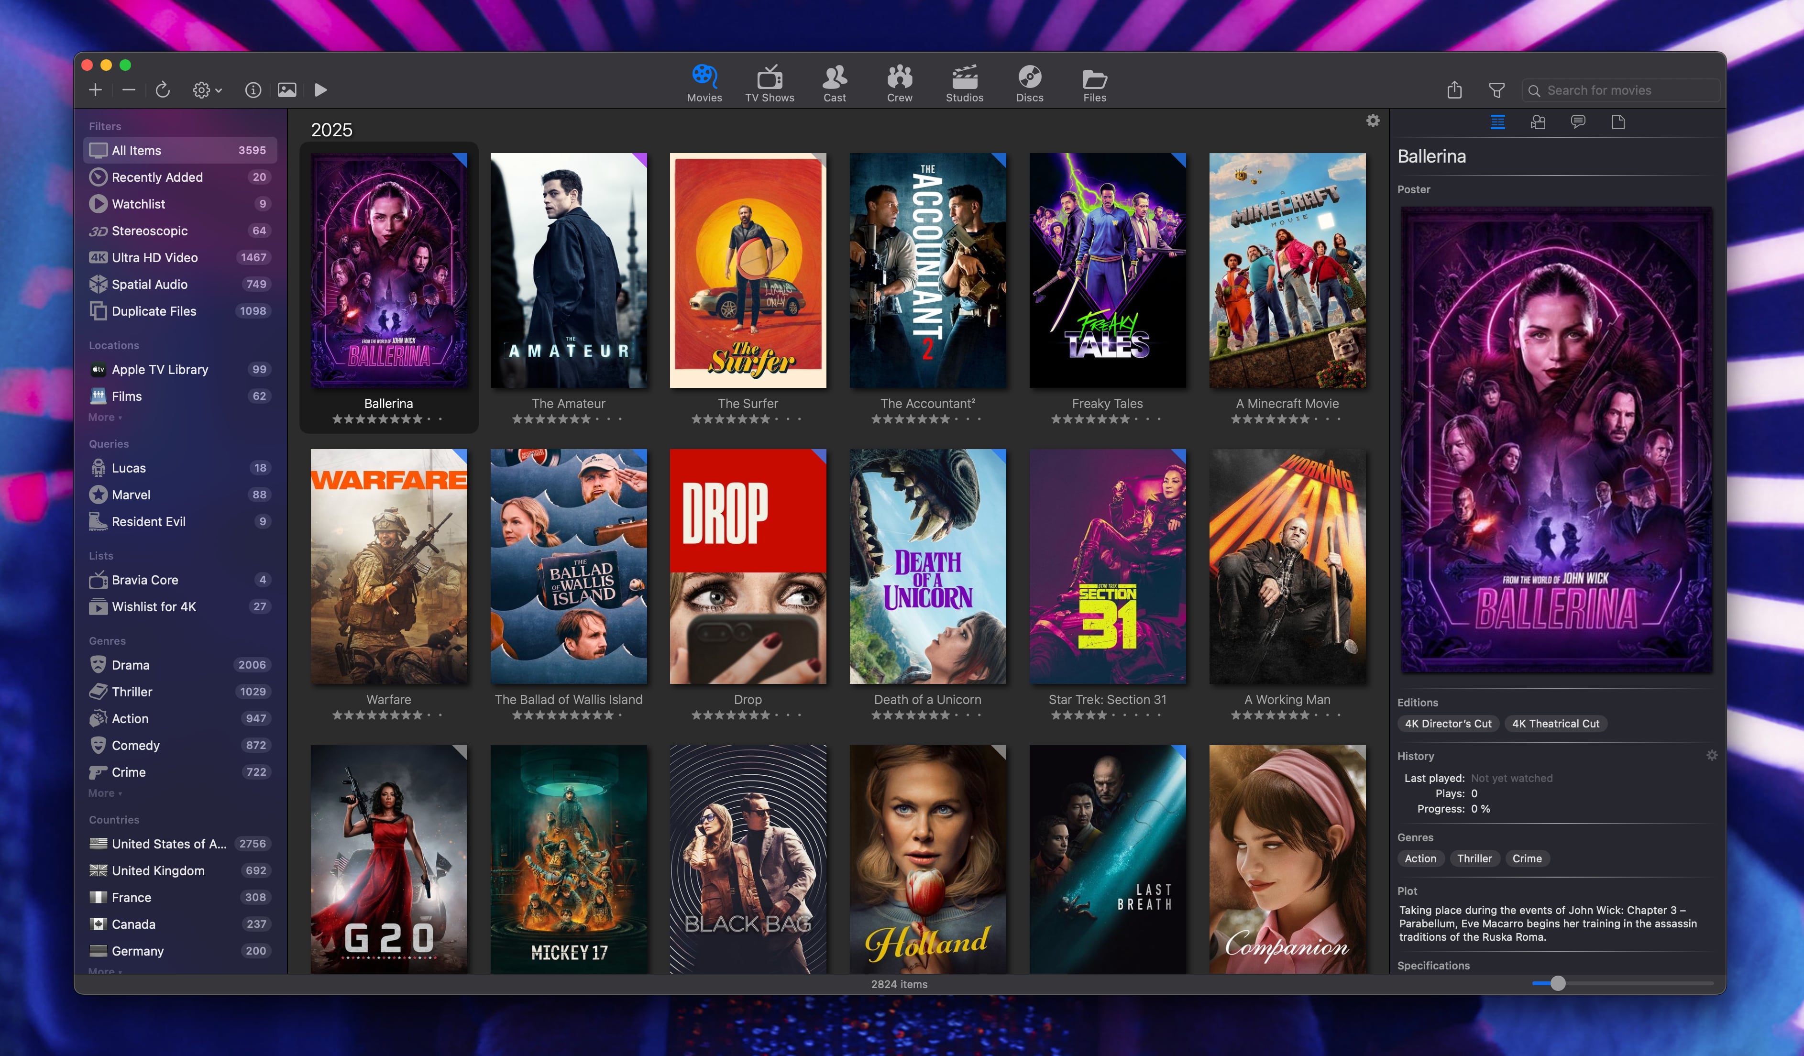Click the large Ballerina poster in inspector
The height and width of the screenshot is (1056, 1804).
[1556, 440]
